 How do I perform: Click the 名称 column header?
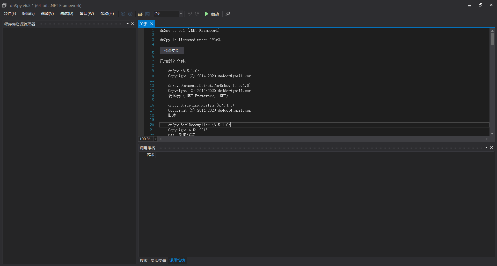(x=150, y=155)
